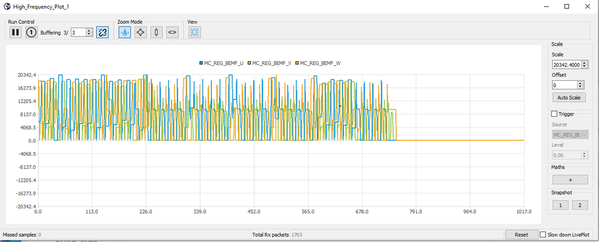Pause the live plot acquisition

pyautogui.click(x=16, y=32)
